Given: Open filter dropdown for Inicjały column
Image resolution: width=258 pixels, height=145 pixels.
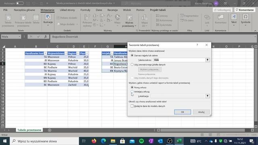Looking at the screenshot, I should click(x=112, y=54).
